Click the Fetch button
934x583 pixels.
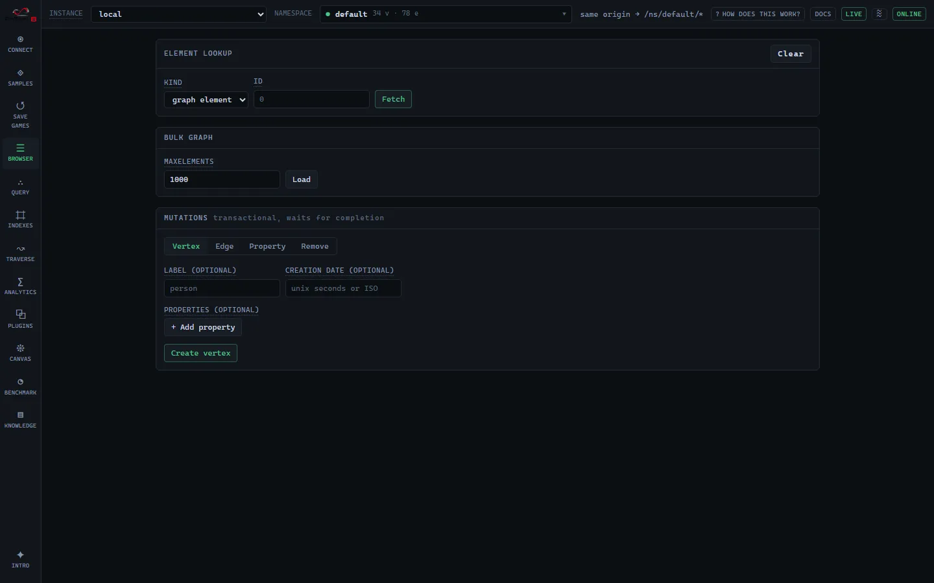coord(393,99)
